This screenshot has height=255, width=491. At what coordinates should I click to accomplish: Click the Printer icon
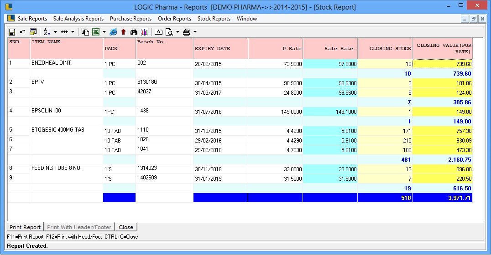point(187,32)
